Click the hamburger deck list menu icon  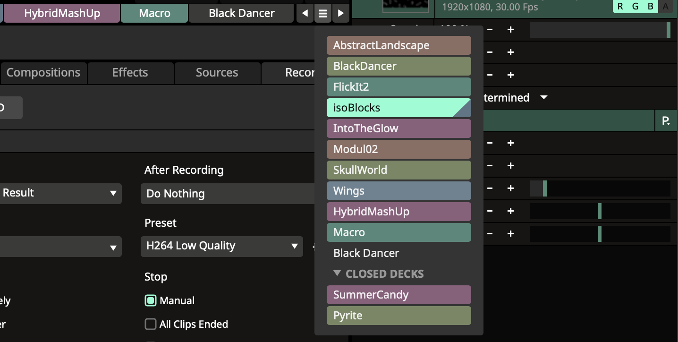tap(322, 13)
